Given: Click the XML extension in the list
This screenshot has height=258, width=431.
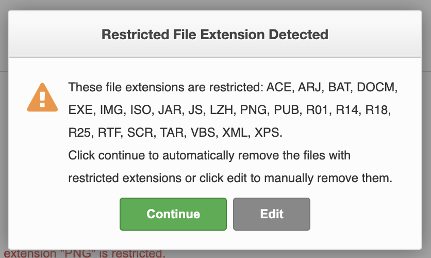Looking at the screenshot, I should tap(235, 133).
